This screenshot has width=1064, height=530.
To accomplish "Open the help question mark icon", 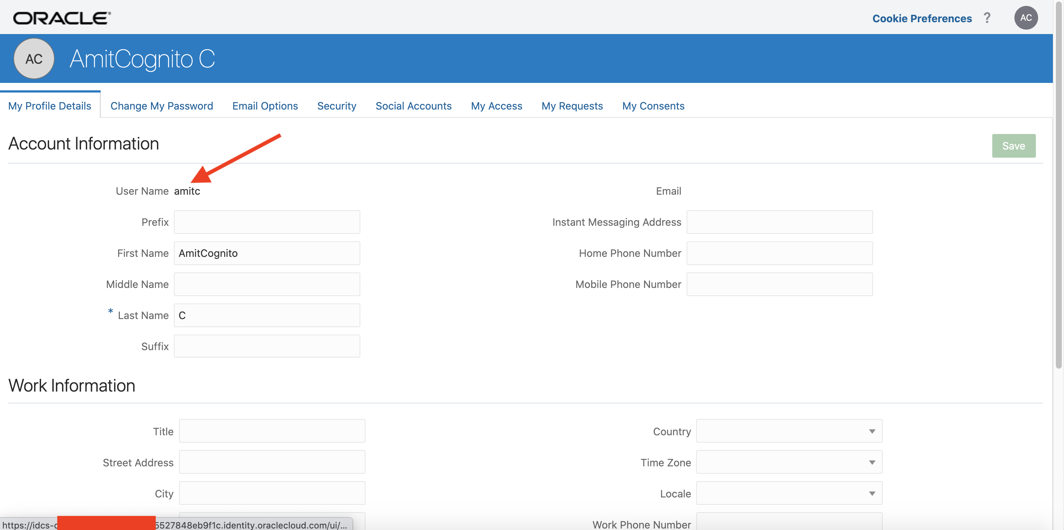I will pyautogui.click(x=987, y=18).
